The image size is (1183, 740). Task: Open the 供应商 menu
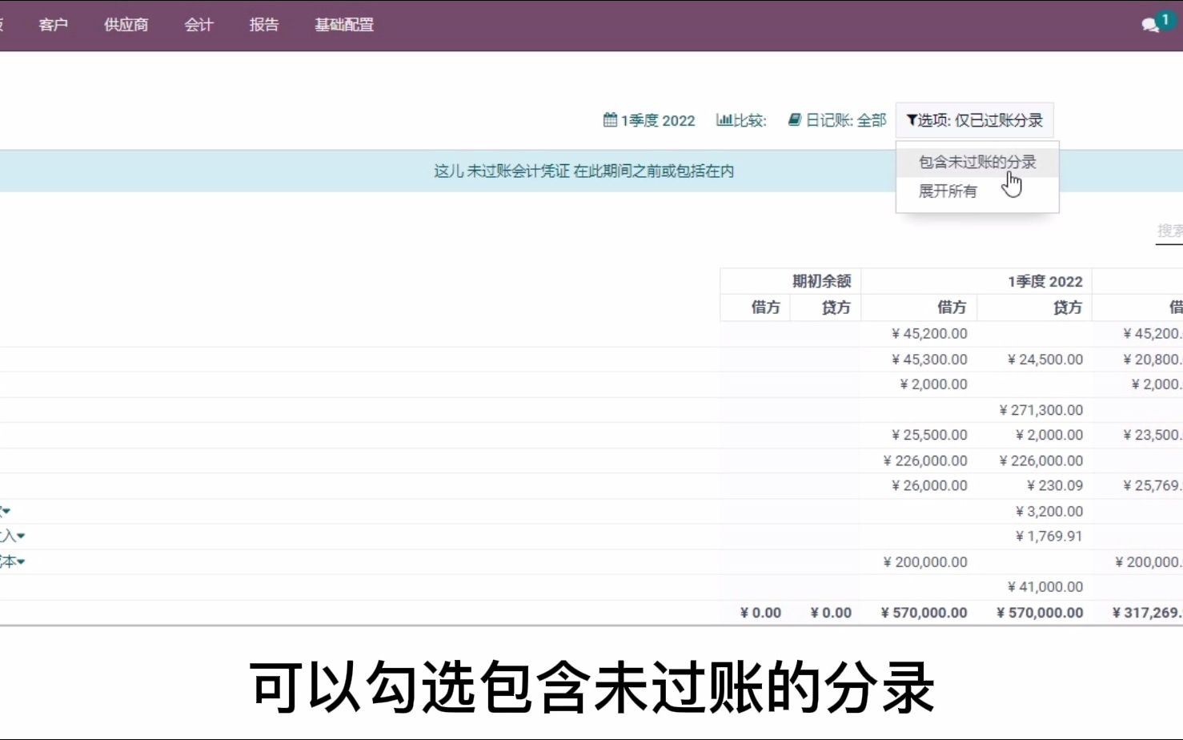pos(126,25)
